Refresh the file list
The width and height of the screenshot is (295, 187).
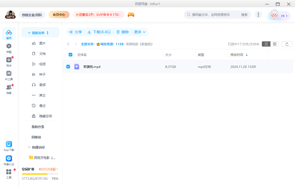tap(287, 44)
